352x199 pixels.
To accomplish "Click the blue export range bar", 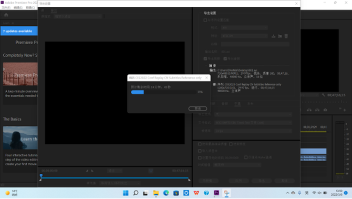I will pos(115,178).
